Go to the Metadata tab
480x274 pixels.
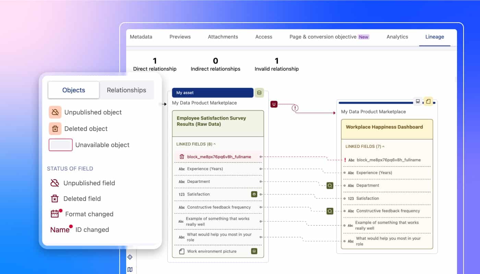141,37
